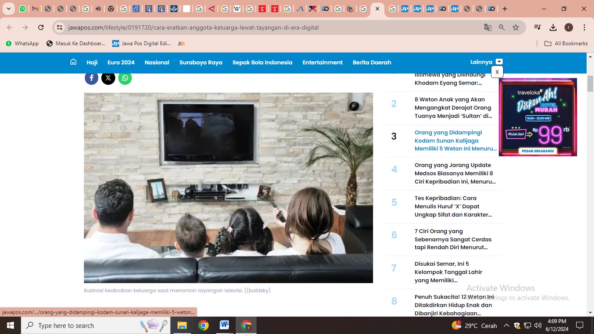Go to the Nasional section
Viewport: 594px width, 334px height.
157,62
